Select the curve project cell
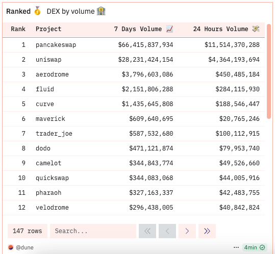The image size is (275, 254). [45, 104]
